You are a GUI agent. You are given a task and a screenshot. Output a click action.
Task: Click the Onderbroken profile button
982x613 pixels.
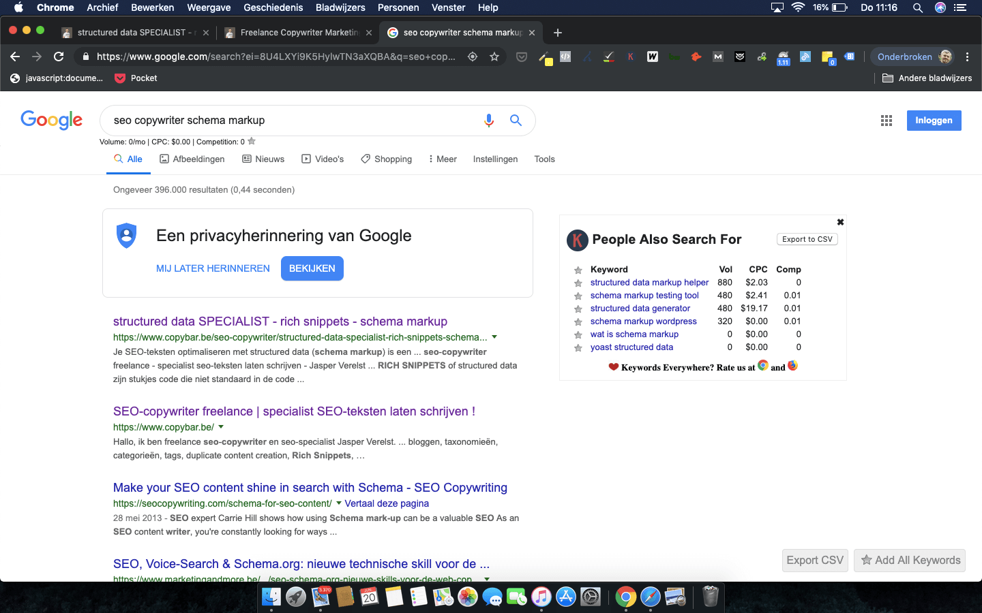tap(914, 57)
